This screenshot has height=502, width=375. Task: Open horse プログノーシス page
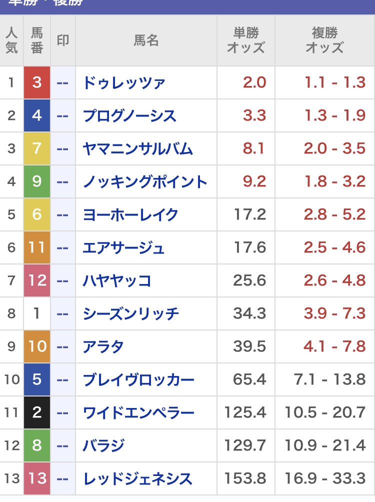click(129, 115)
